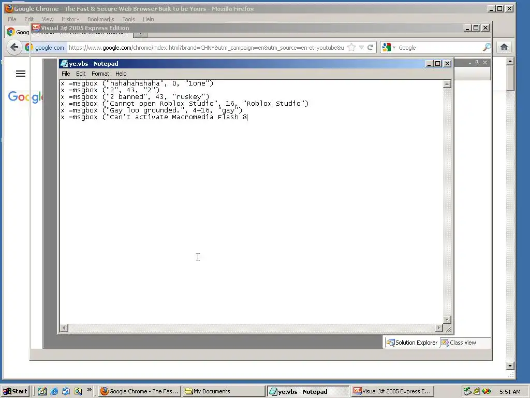Minimize the Visual J# 2005 Express window

(467, 28)
